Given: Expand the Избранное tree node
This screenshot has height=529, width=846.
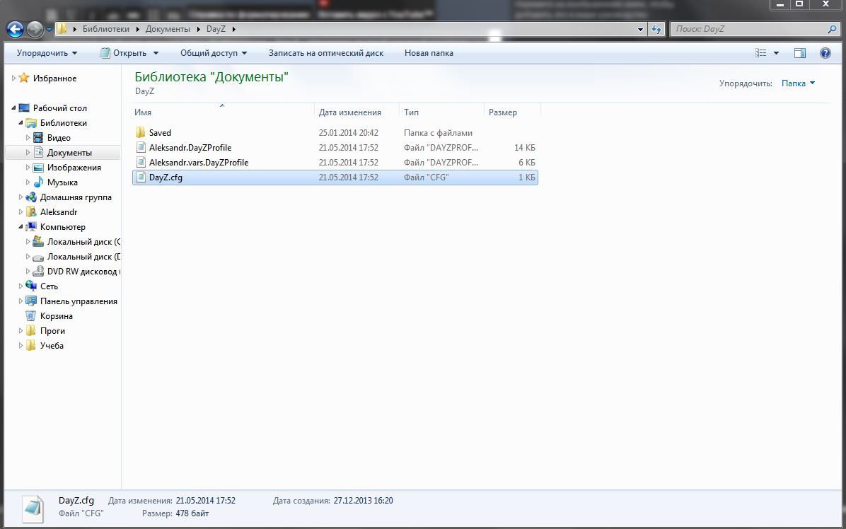Looking at the screenshot, I should coord(13,79).
